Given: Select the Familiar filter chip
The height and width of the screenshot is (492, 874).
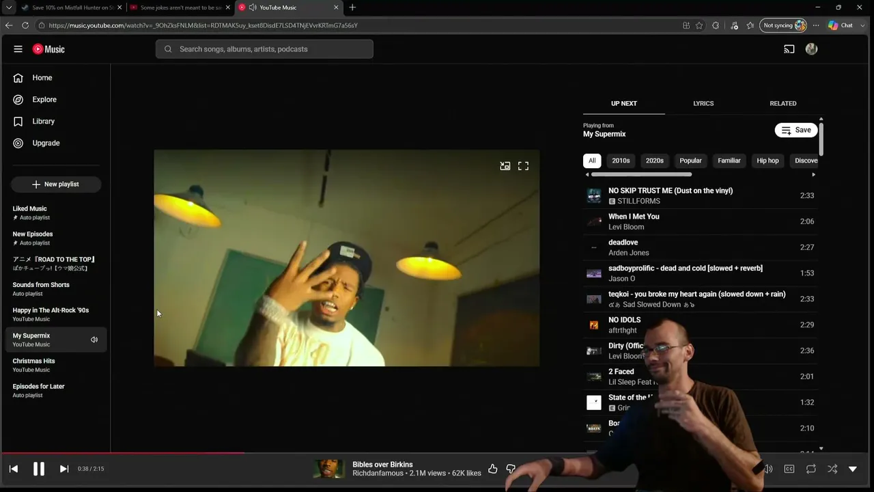Looking at the screenshot, I should click(729, 161).
